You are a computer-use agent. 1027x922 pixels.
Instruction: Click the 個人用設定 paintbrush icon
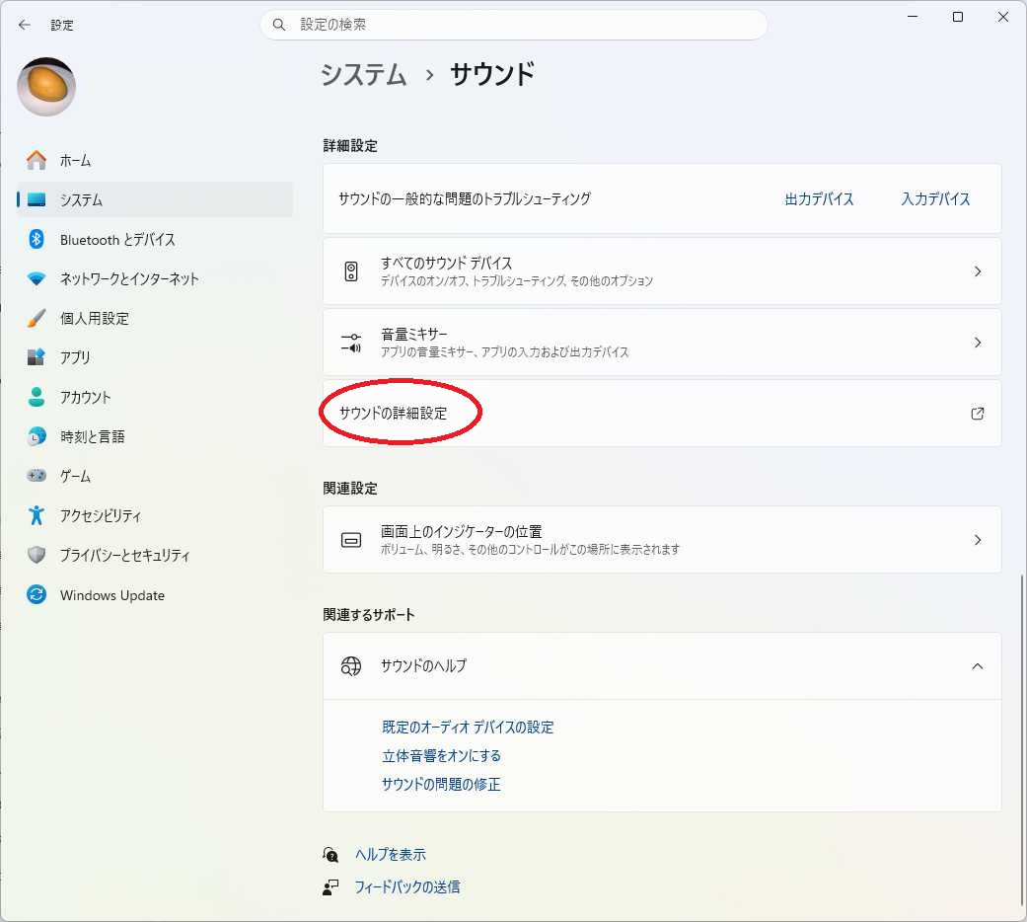point(37,318)
